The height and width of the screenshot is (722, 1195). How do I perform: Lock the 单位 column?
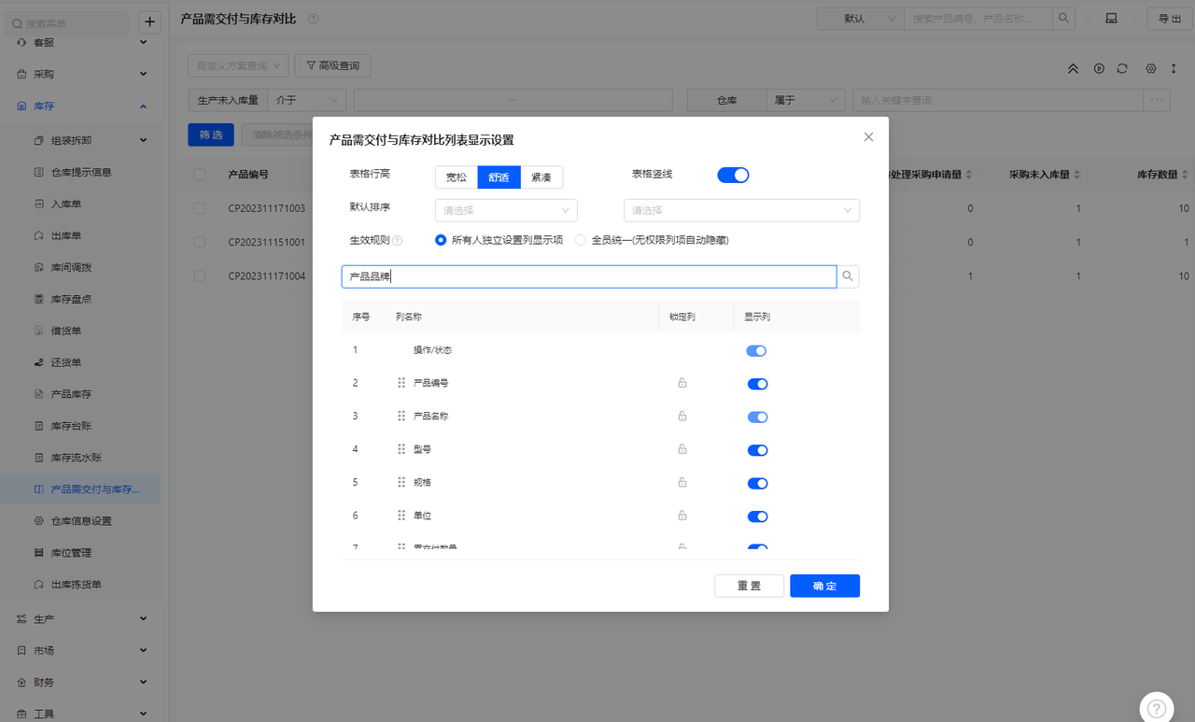(x=682, y=516)
